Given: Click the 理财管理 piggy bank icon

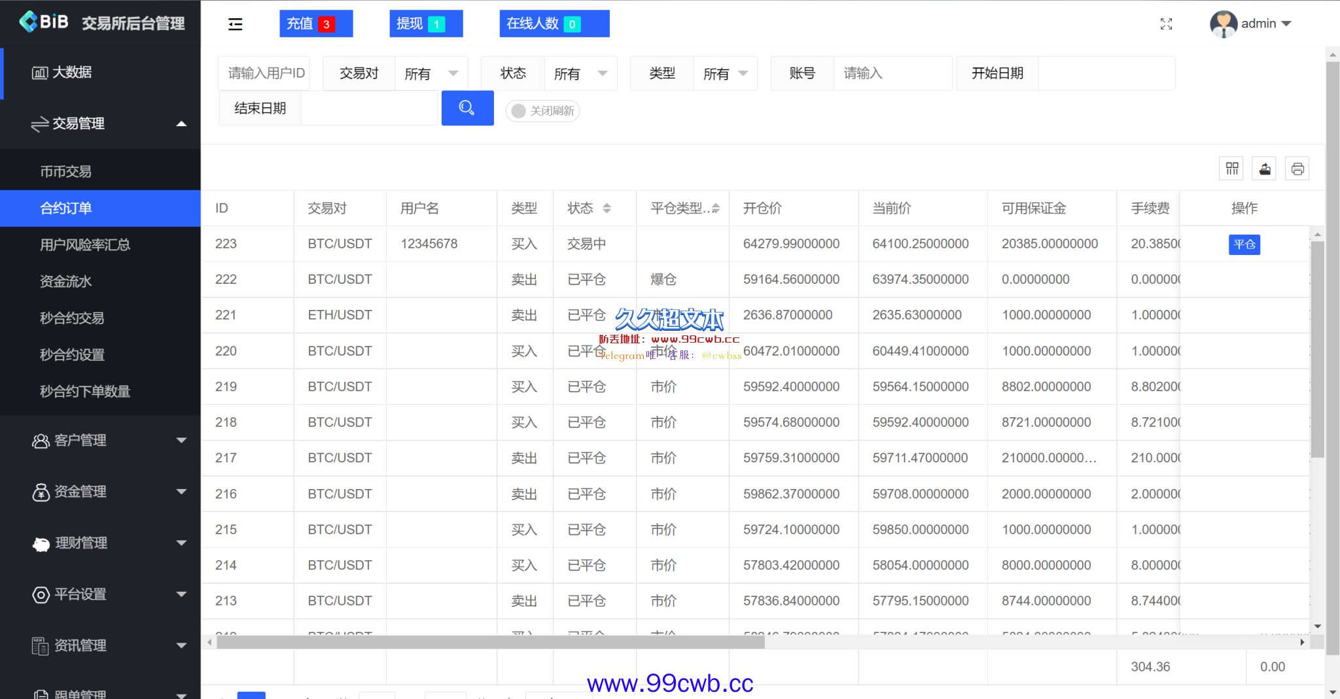Looking at the screenshot, I should [x=41, y=543].
